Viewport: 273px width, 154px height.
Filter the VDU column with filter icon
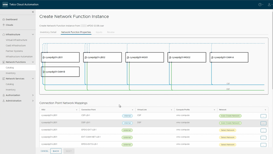tap(77, 110)
